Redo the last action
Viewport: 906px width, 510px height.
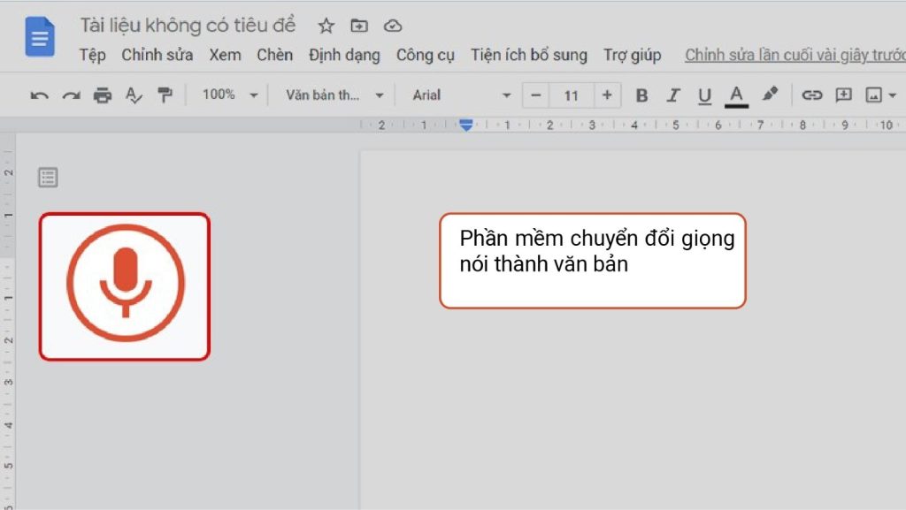tap(71, 95)
